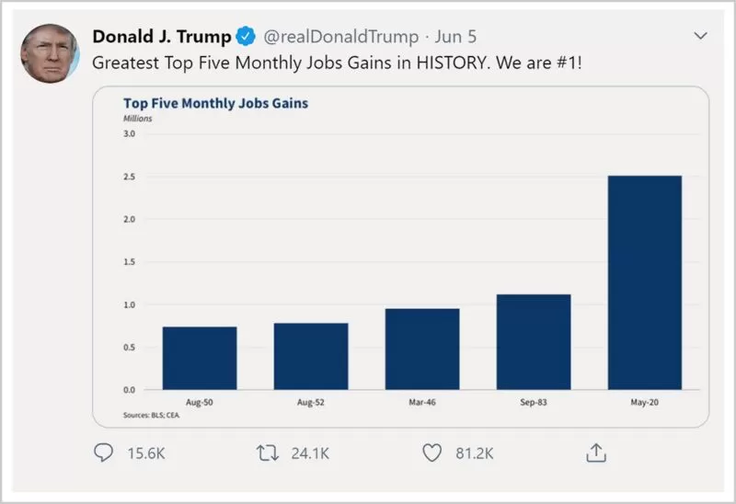Like the tweet with the heart icon
Viewport: 736px width, 504px height.
pyautogui.click(x=431, y=452)
